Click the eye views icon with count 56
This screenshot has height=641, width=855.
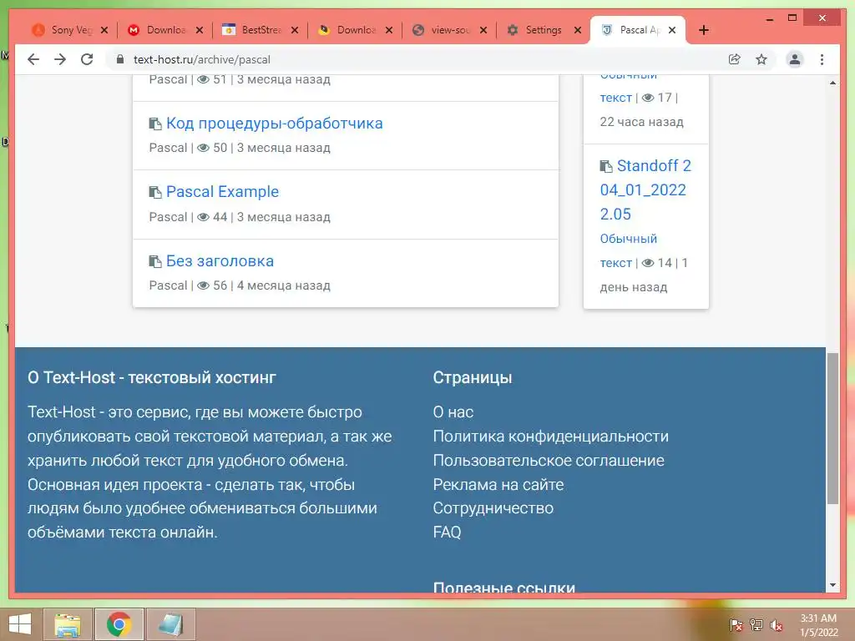click(x=203, y=285)
